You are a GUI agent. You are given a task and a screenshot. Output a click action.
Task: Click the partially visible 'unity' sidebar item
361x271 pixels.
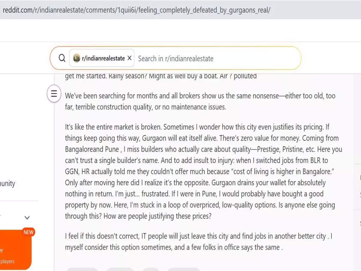(x=8, y=183)
